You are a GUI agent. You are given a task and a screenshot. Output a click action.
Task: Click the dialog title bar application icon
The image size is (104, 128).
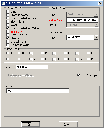(x=3, y=3)
